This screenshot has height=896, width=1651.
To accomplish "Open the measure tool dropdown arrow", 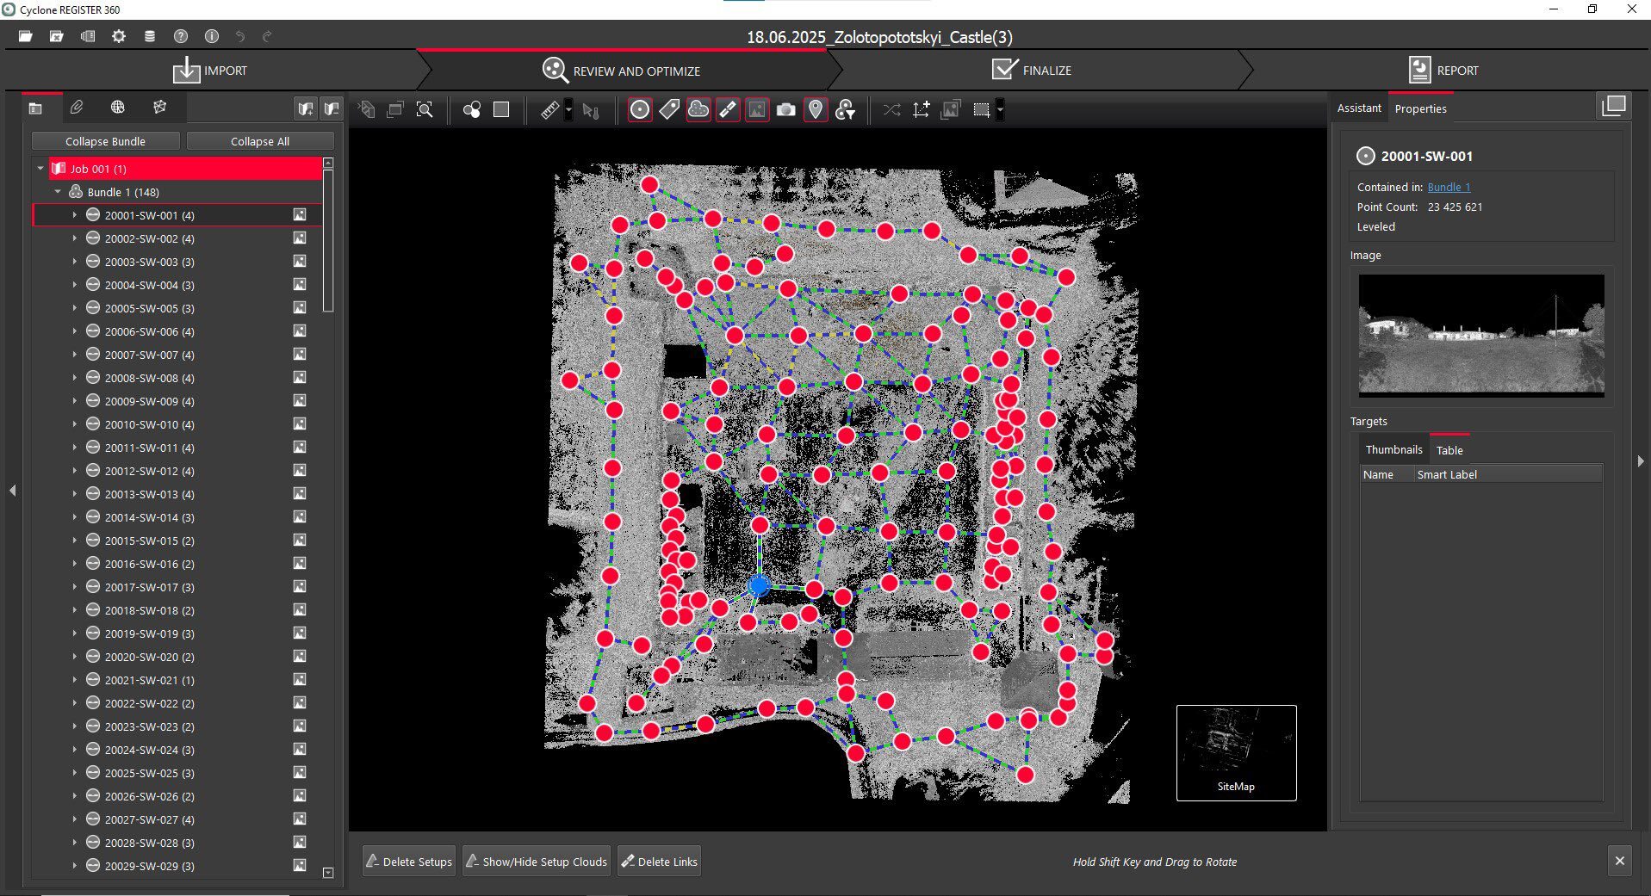I will point(568,109).
